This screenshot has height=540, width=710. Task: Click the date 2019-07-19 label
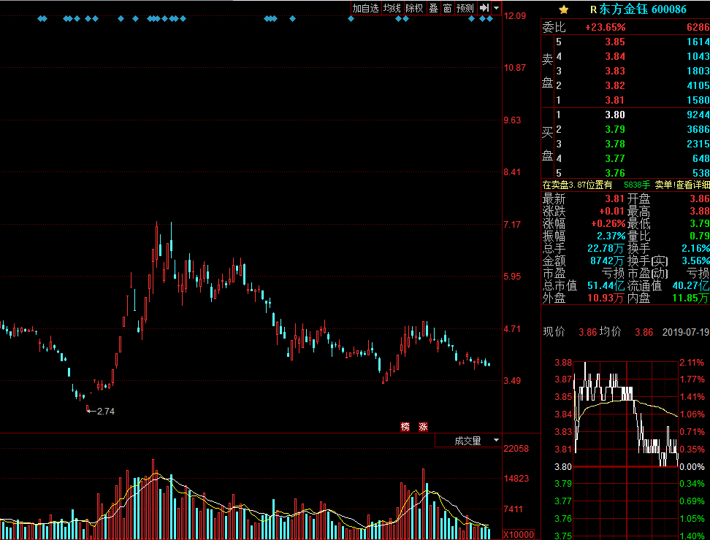click(x=686, y=332)
